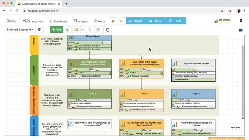Click the yellow rectangle style icon

tap(76, 30)
